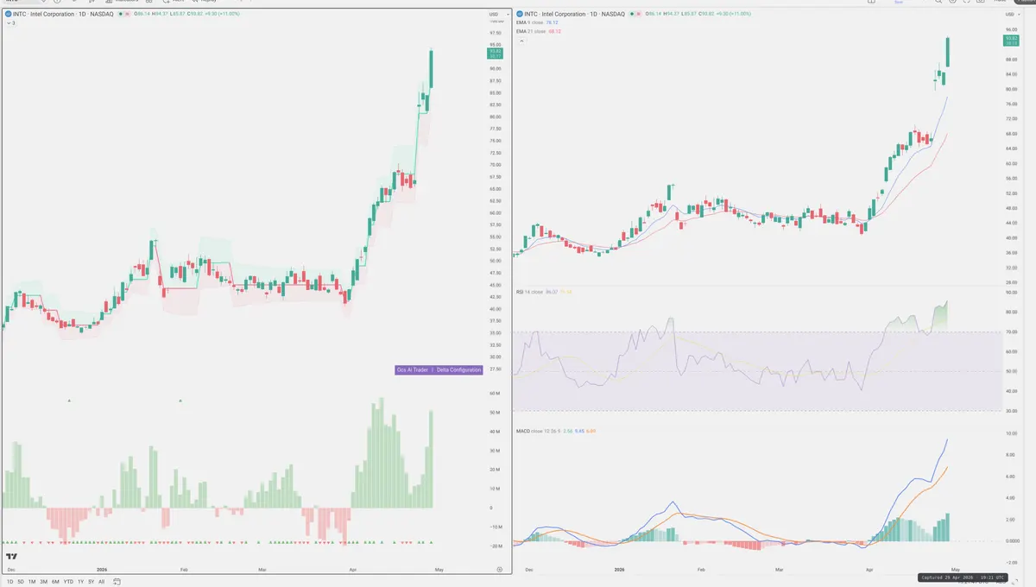The width and height of the screenshot is (1036, 587).
Task: Click the INTC logo icon on left chart
Action: click(x=8, y=14)
